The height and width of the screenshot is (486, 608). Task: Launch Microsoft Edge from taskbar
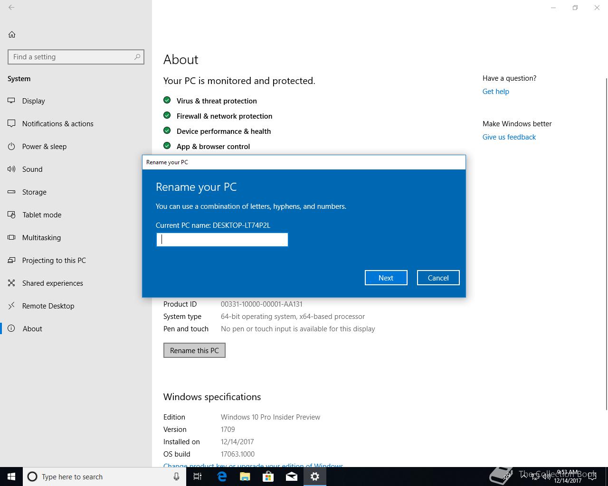(x=221, y=477)
